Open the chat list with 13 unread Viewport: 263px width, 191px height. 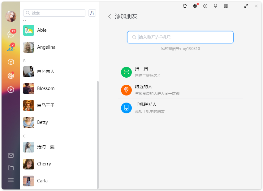(11, 34)
